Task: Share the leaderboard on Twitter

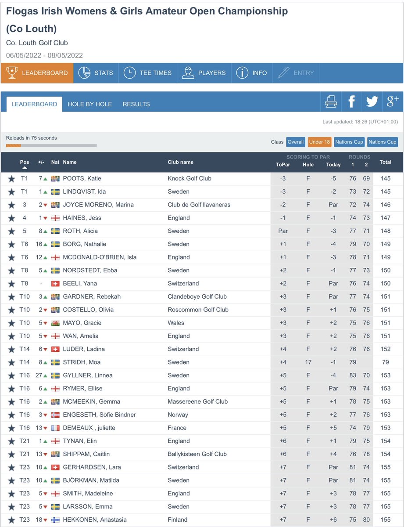Action: point(372,102)
